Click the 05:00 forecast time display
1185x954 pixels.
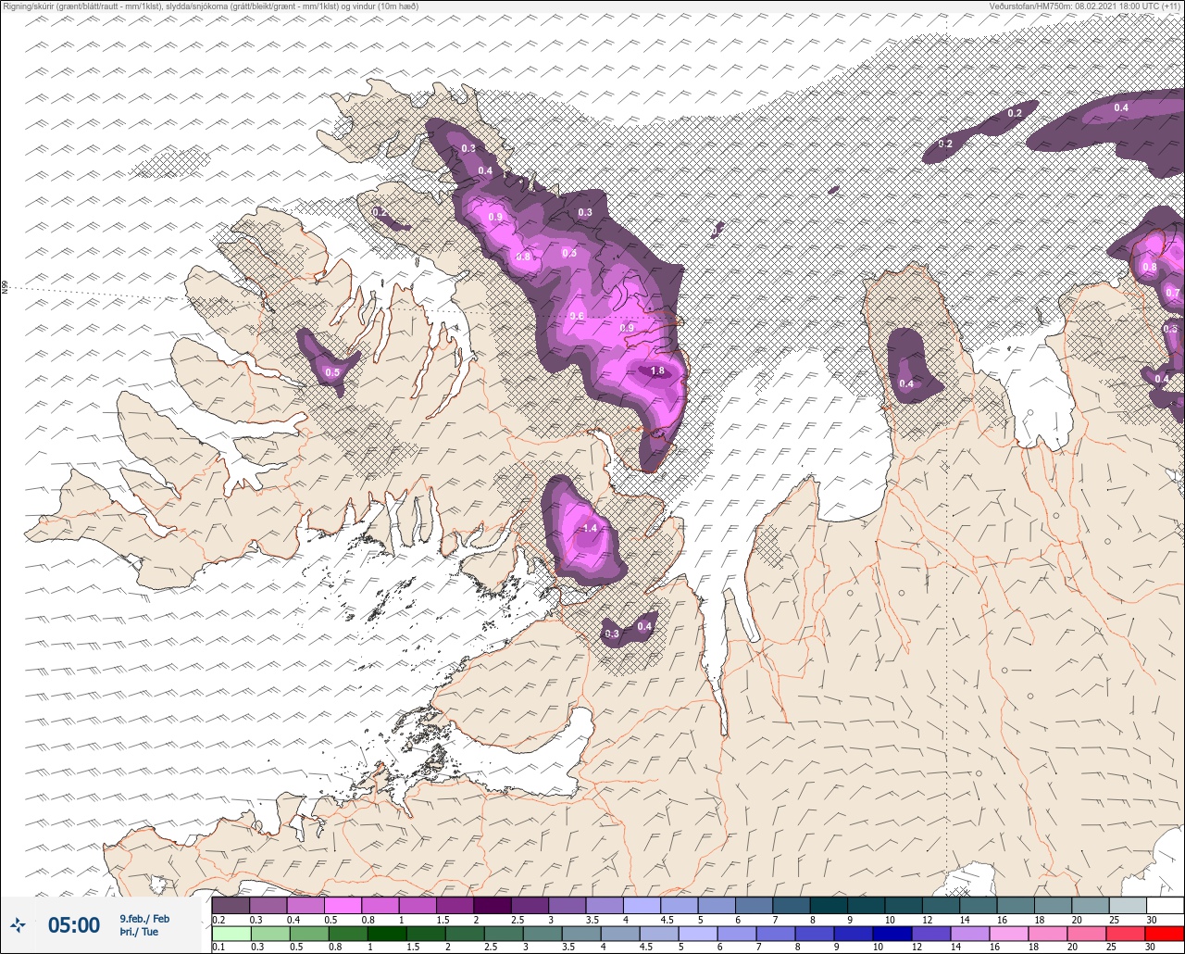74,924
